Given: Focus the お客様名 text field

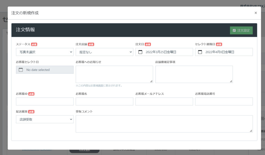Looking at the screenshot, I should (x=104, y=102).
